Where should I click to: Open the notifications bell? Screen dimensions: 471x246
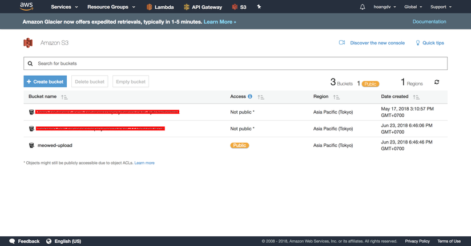point(363,7)
